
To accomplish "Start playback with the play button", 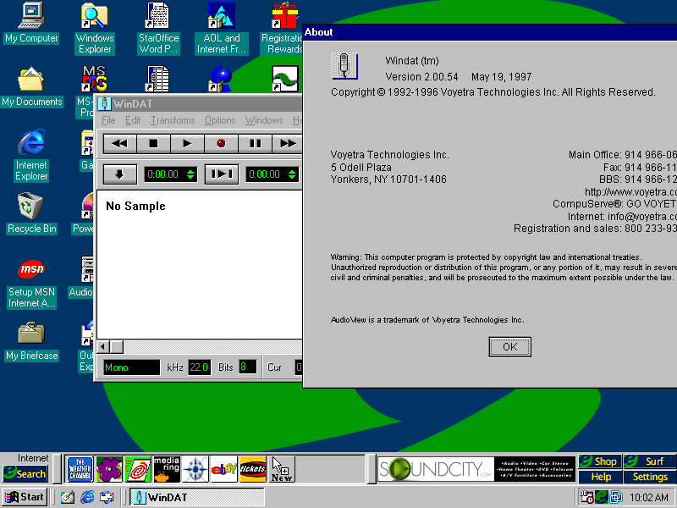I will (x=187, y=144).
